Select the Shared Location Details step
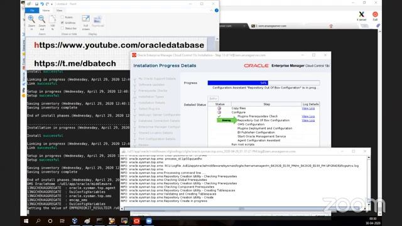The height and width of the screenshot is (226, 402). pos(156,132)
